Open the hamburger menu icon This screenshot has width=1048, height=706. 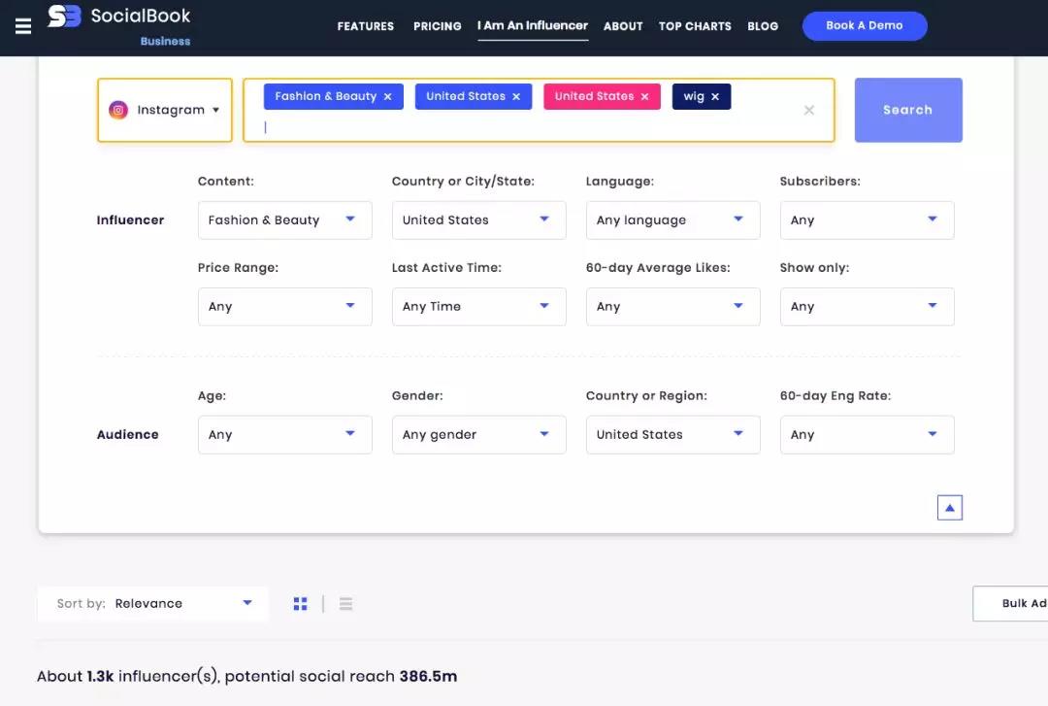click(x=23, y=26)
